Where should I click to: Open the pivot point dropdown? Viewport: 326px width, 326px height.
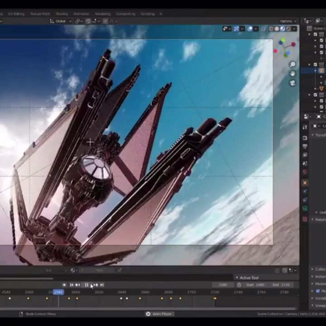pos(79,21)
